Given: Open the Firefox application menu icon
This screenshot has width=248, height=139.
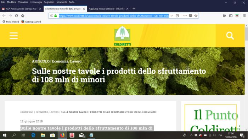Looking at the screenshot, I should (x=244, y=16).
